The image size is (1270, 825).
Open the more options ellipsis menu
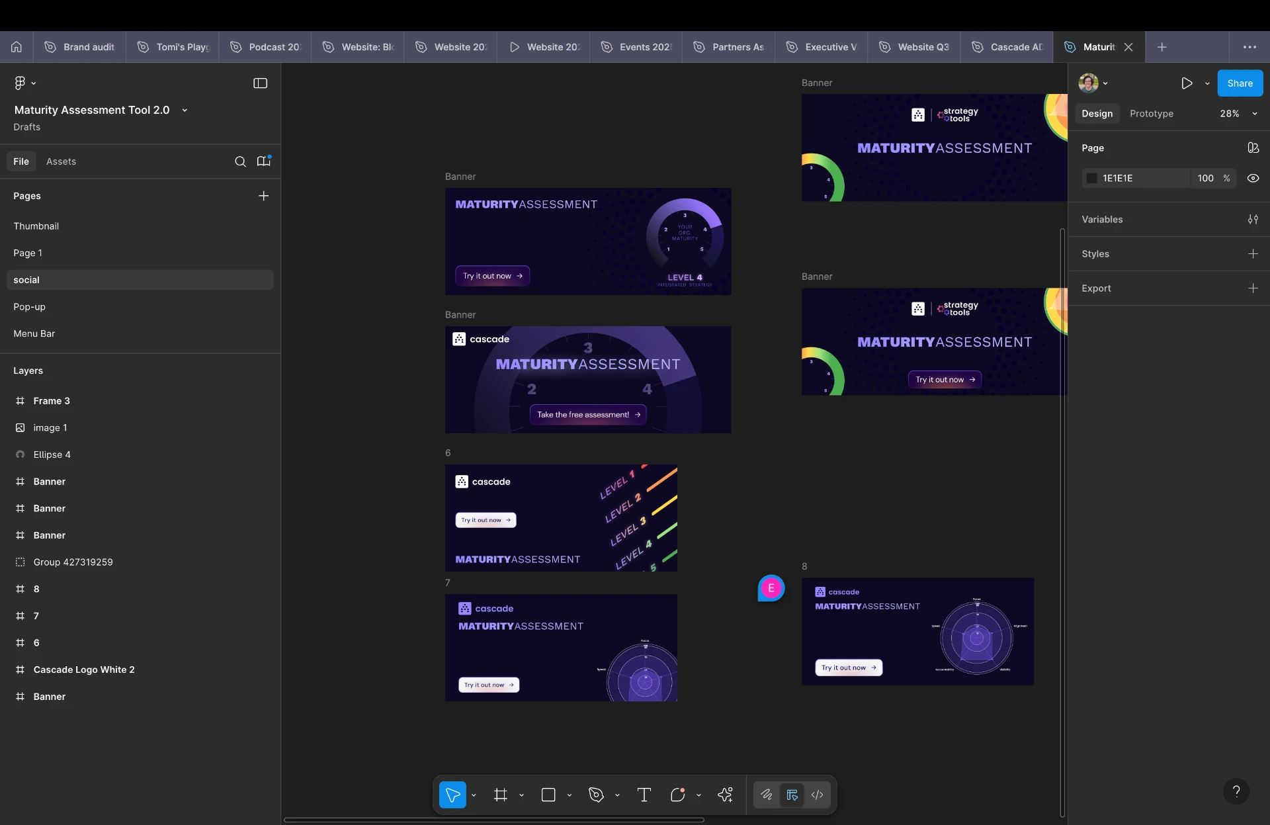tap(1249, 47)
